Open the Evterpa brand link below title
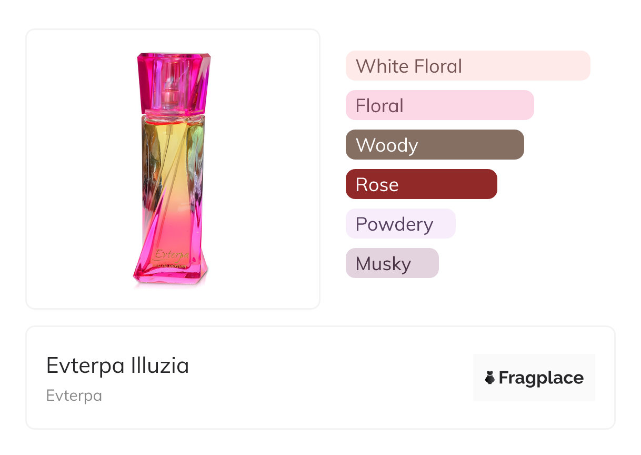The image size is (641, 455). point(74,395)
